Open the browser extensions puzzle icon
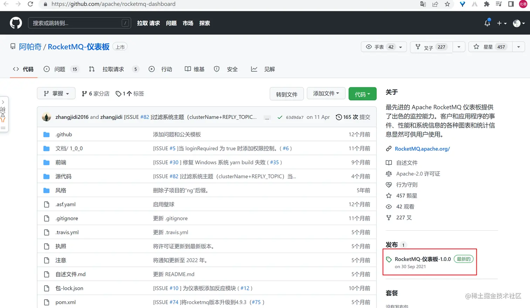The image size is (530, 308). pyautogui.click(x=487, y=4)
